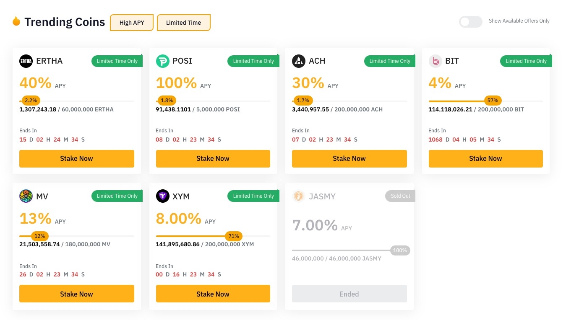
Task: Click the BIT 57% progress marker
Action: pyautogui.click(x=493, y=101)
